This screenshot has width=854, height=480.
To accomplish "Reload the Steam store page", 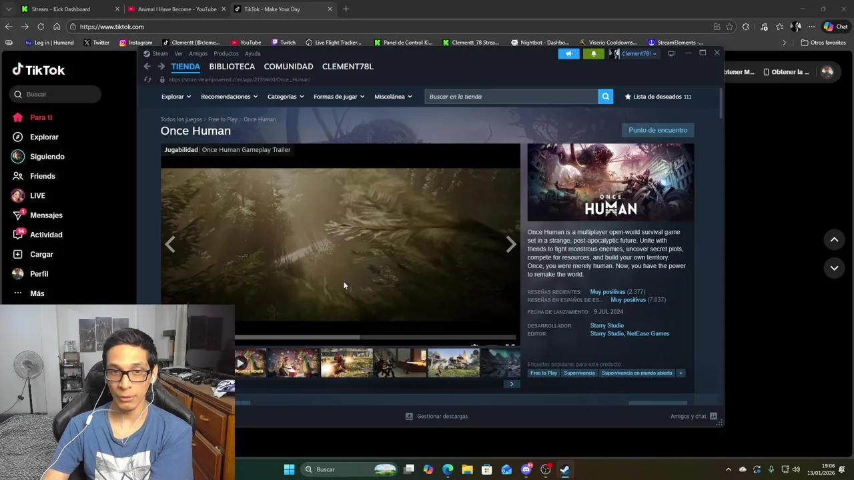I will (x=147, y=80).
